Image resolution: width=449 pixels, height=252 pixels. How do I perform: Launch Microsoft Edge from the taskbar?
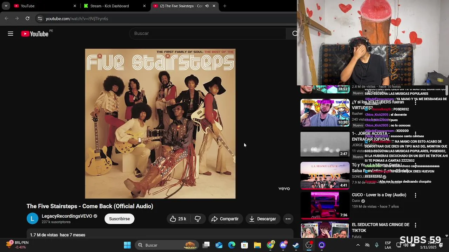coord(232,245)
